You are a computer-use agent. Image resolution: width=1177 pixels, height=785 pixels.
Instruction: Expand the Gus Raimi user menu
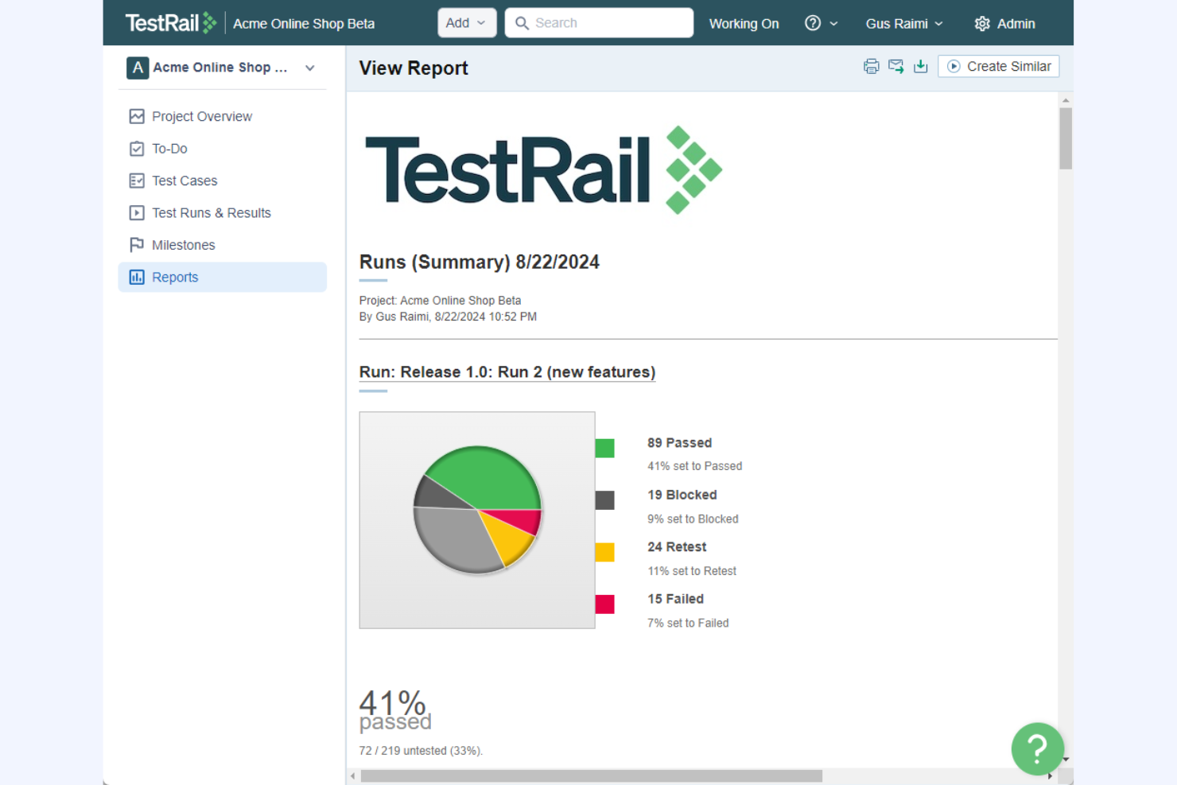pyautogui.click(x=904, y=23)
